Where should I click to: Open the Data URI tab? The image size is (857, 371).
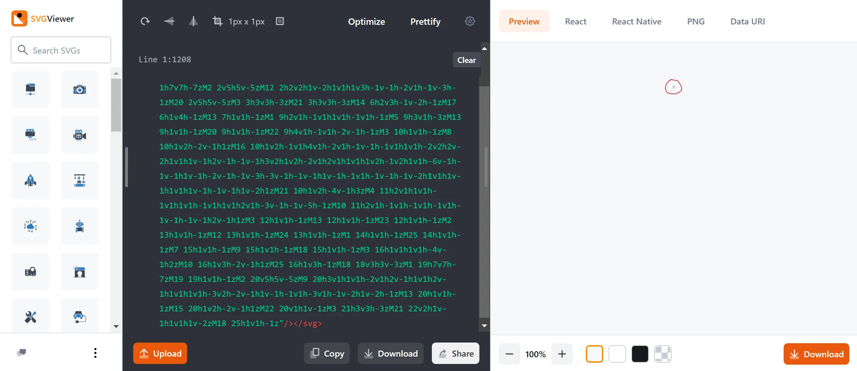[748, 21]
